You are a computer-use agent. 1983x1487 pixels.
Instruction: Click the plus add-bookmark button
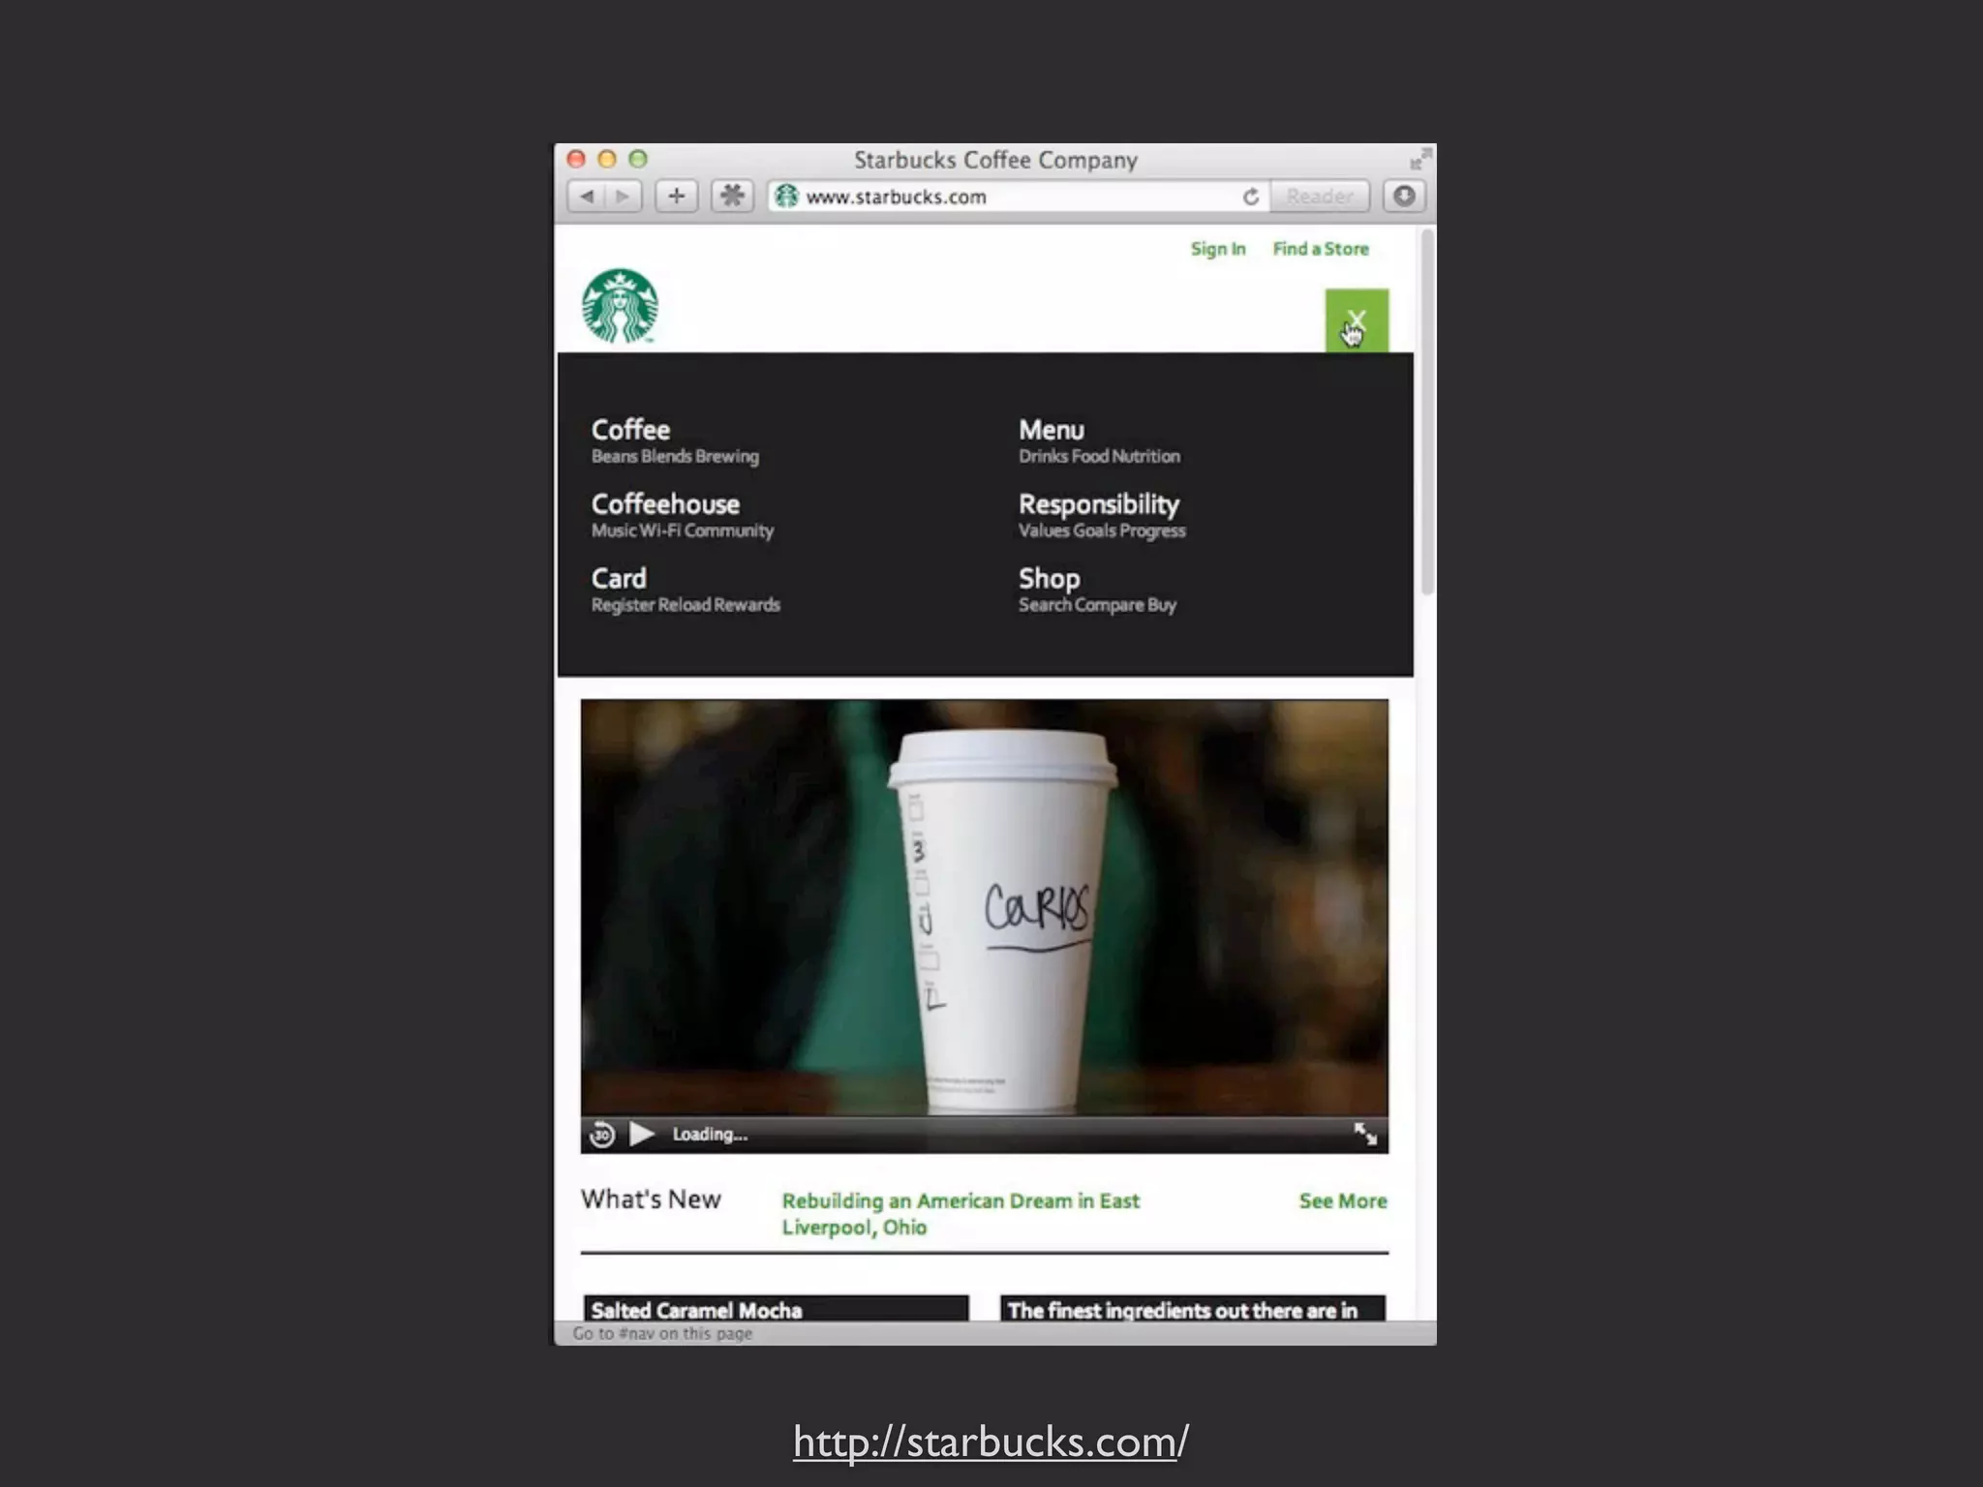677,197
